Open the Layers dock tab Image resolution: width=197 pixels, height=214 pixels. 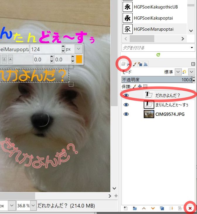coord(123,64)
